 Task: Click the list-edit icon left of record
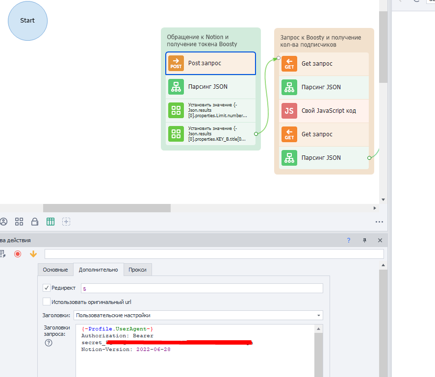click(x=2, y=254)
